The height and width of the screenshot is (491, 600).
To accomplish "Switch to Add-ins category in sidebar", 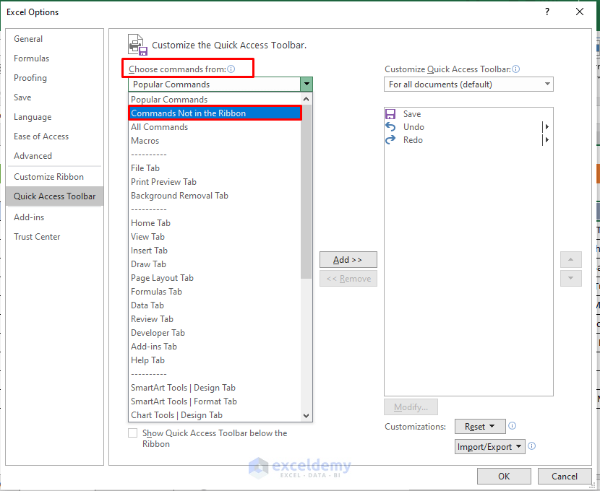I will pyautogui.click(x=55, y=217).
